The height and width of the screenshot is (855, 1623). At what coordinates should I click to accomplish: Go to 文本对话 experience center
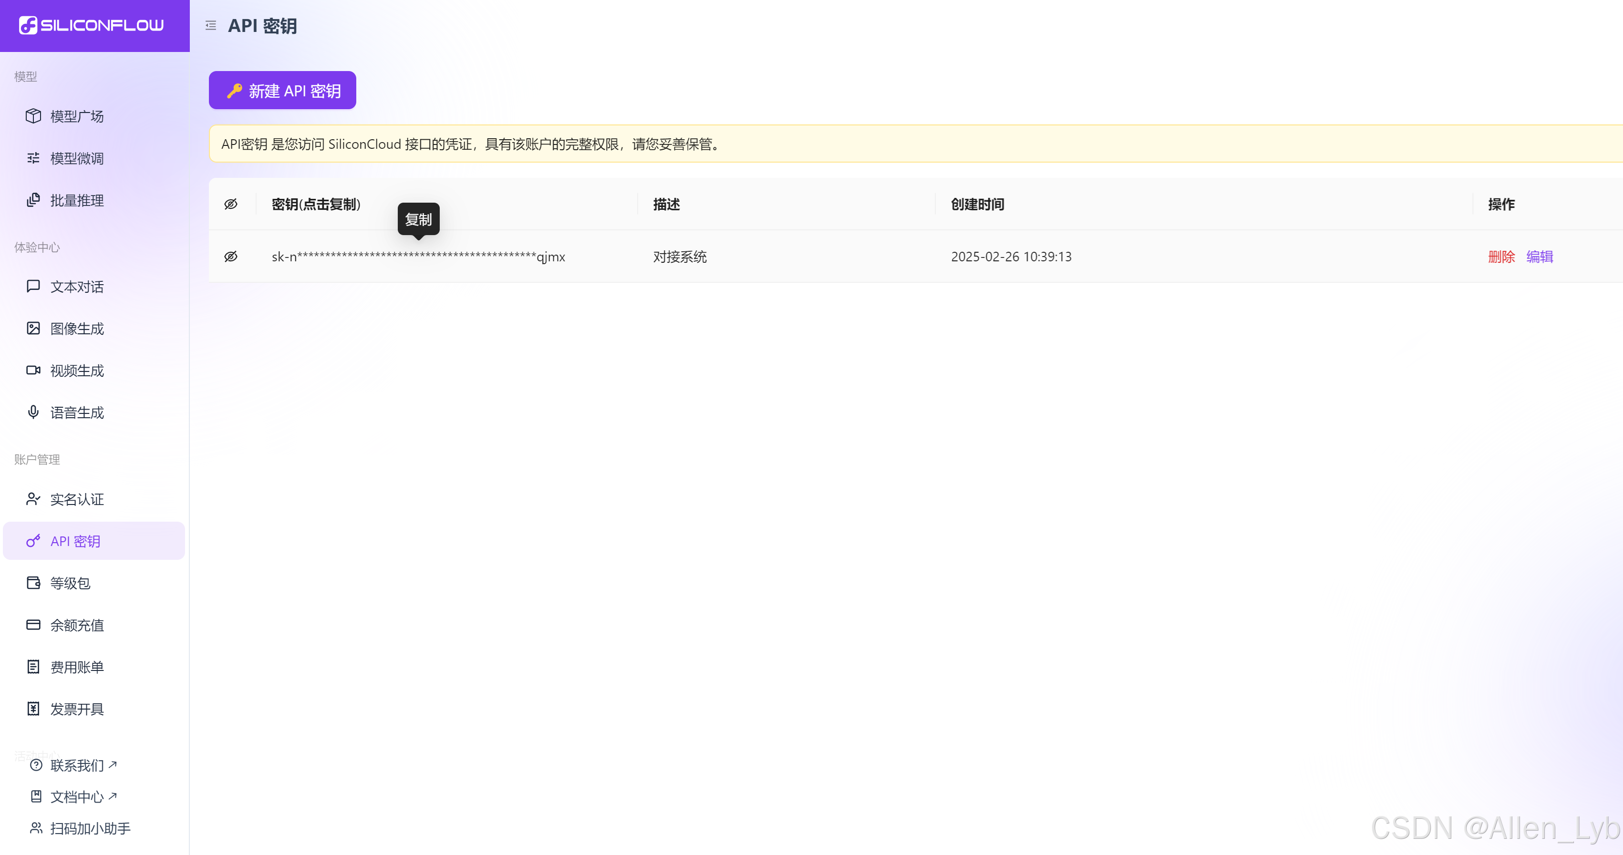[76, 287]
